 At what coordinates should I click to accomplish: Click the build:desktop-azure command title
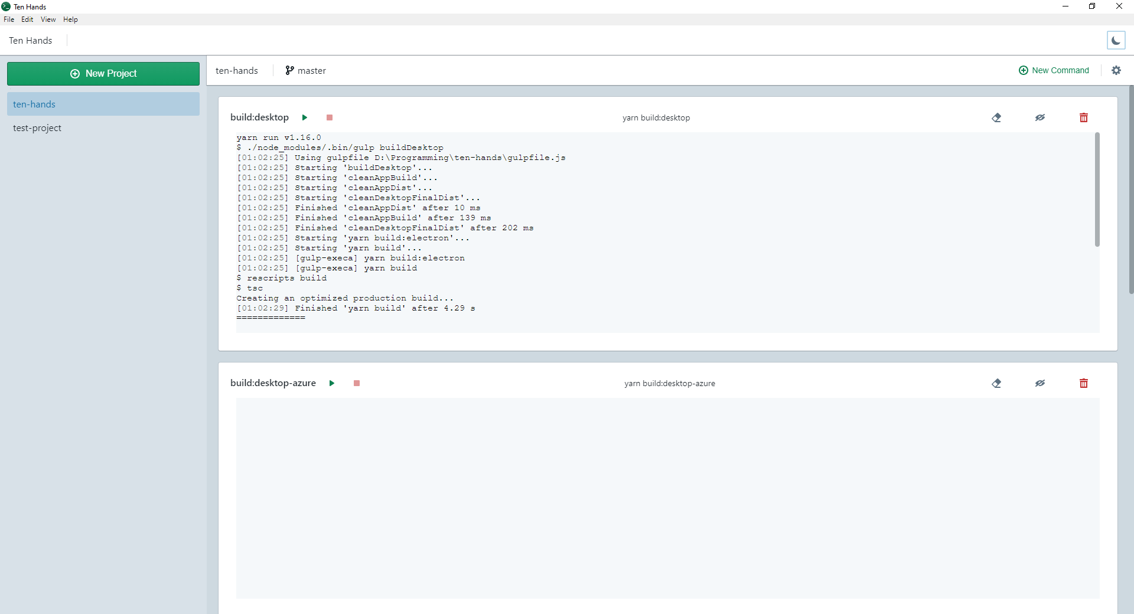[273, 383]
